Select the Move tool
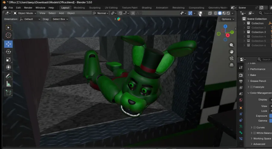Screen dimensions: 272x149 8,44
